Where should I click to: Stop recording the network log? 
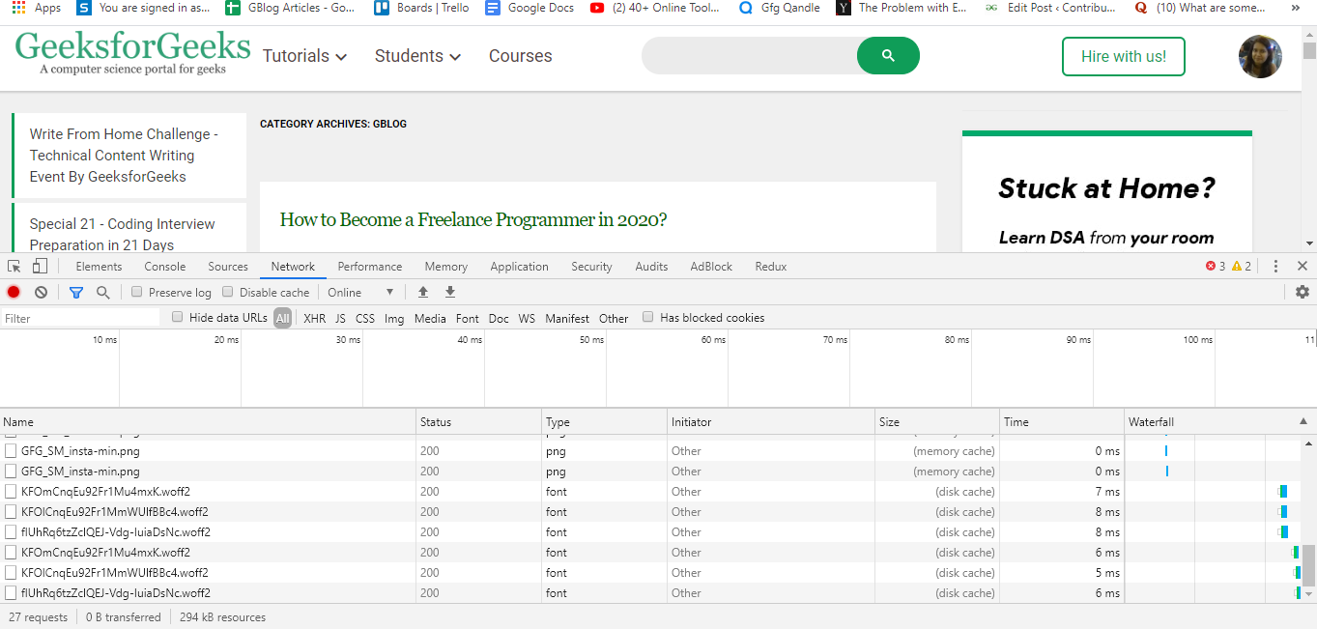click(14, 292)
